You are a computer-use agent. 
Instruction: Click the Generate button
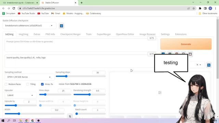click(x=186, y=44)
